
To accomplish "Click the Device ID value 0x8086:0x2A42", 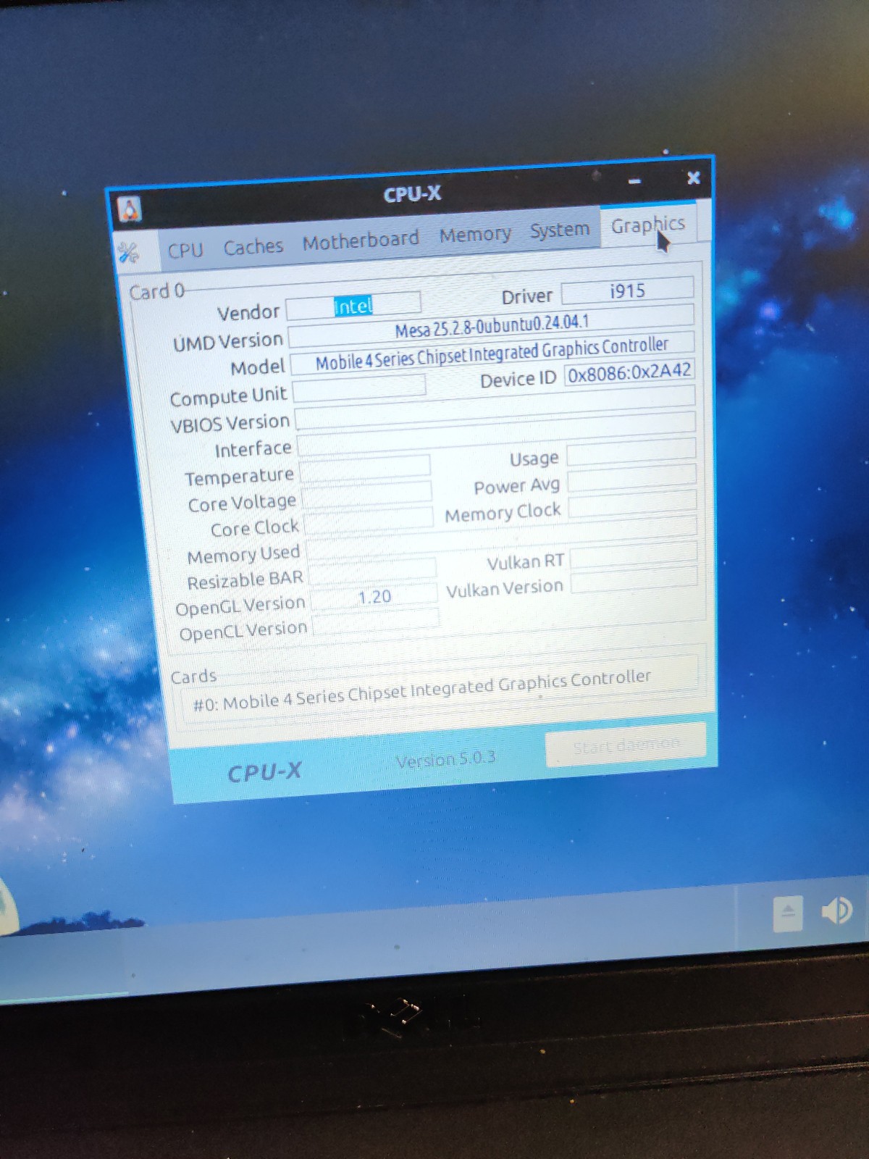I will click(x=629, y=373).
